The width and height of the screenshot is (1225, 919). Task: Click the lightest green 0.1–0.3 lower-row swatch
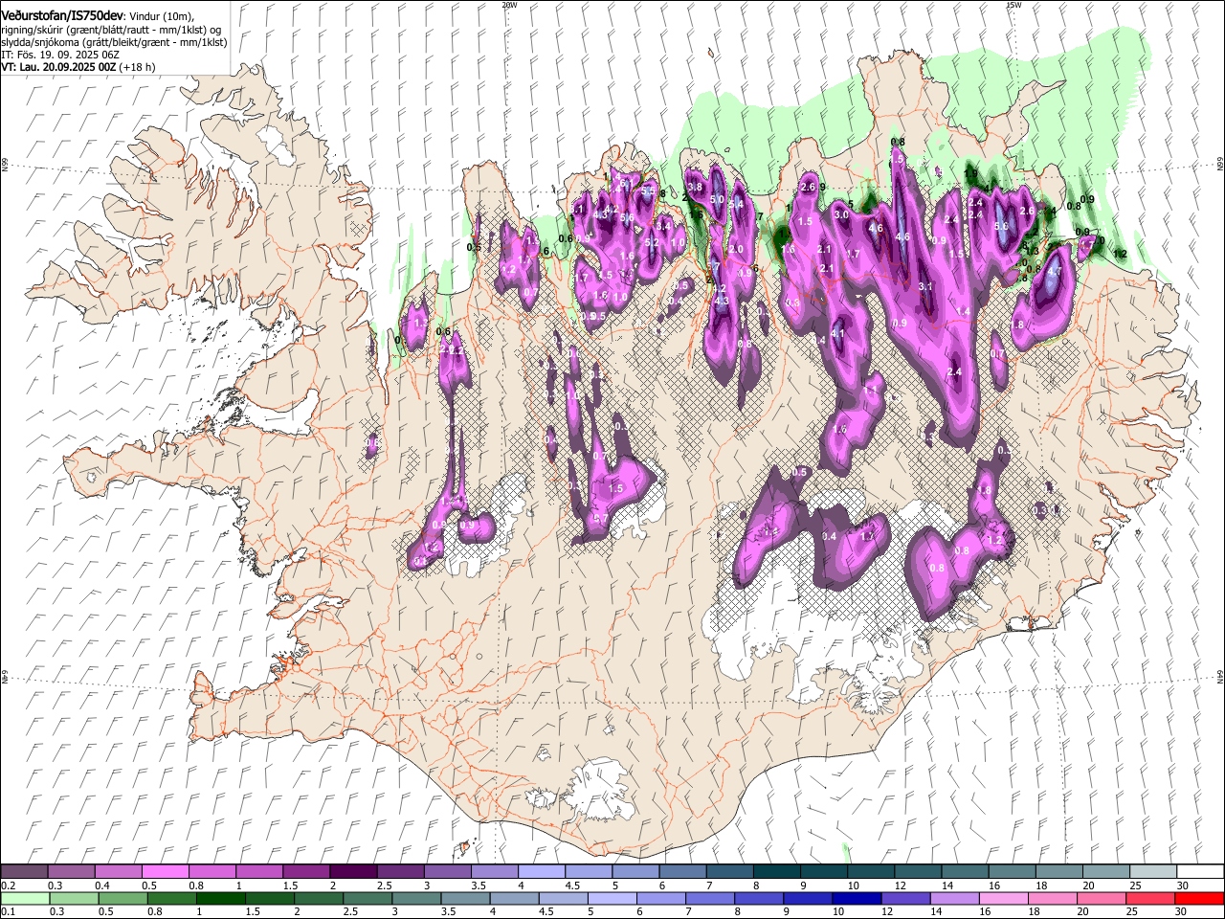pos(25,898)
